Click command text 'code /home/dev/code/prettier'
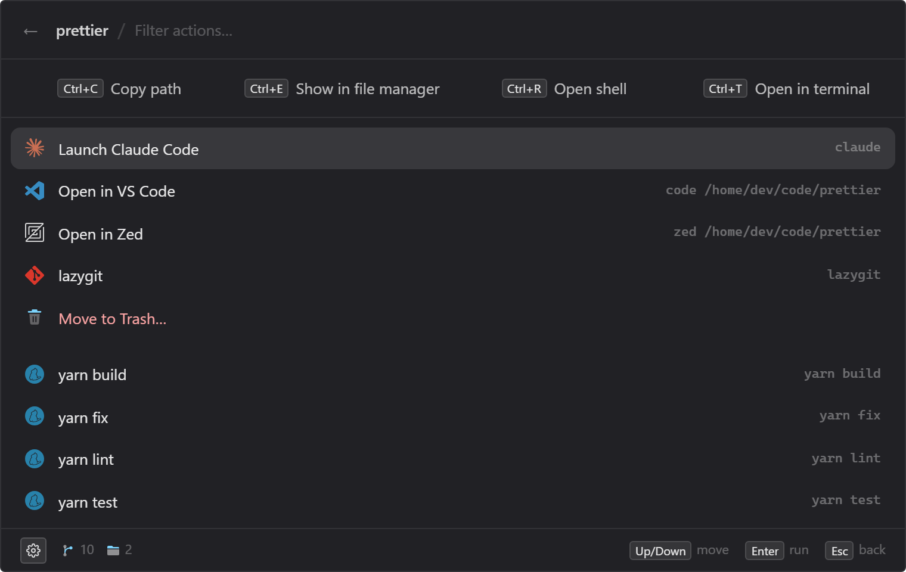This screenshot has width=906, height=572. 773,190
